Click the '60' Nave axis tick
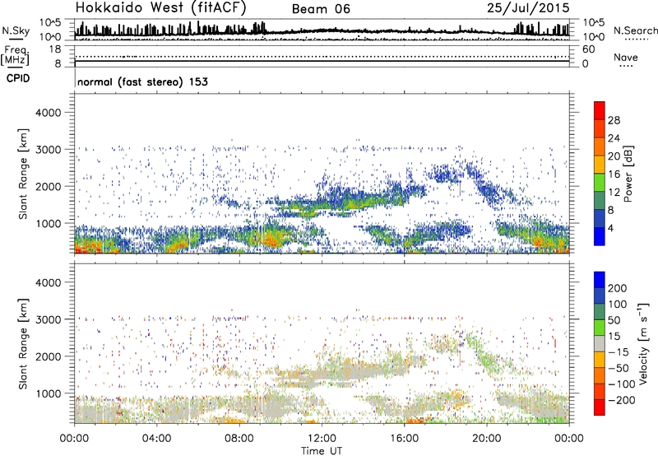The width and height of the screenshot is (658, 456). (588, 49)
